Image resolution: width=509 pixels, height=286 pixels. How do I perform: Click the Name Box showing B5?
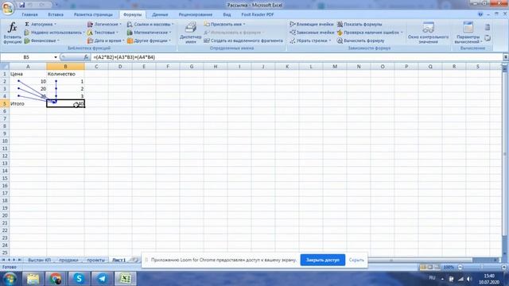point(26,57)
